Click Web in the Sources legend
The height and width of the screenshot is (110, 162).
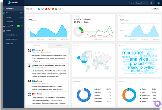click(x=143, y=92)
